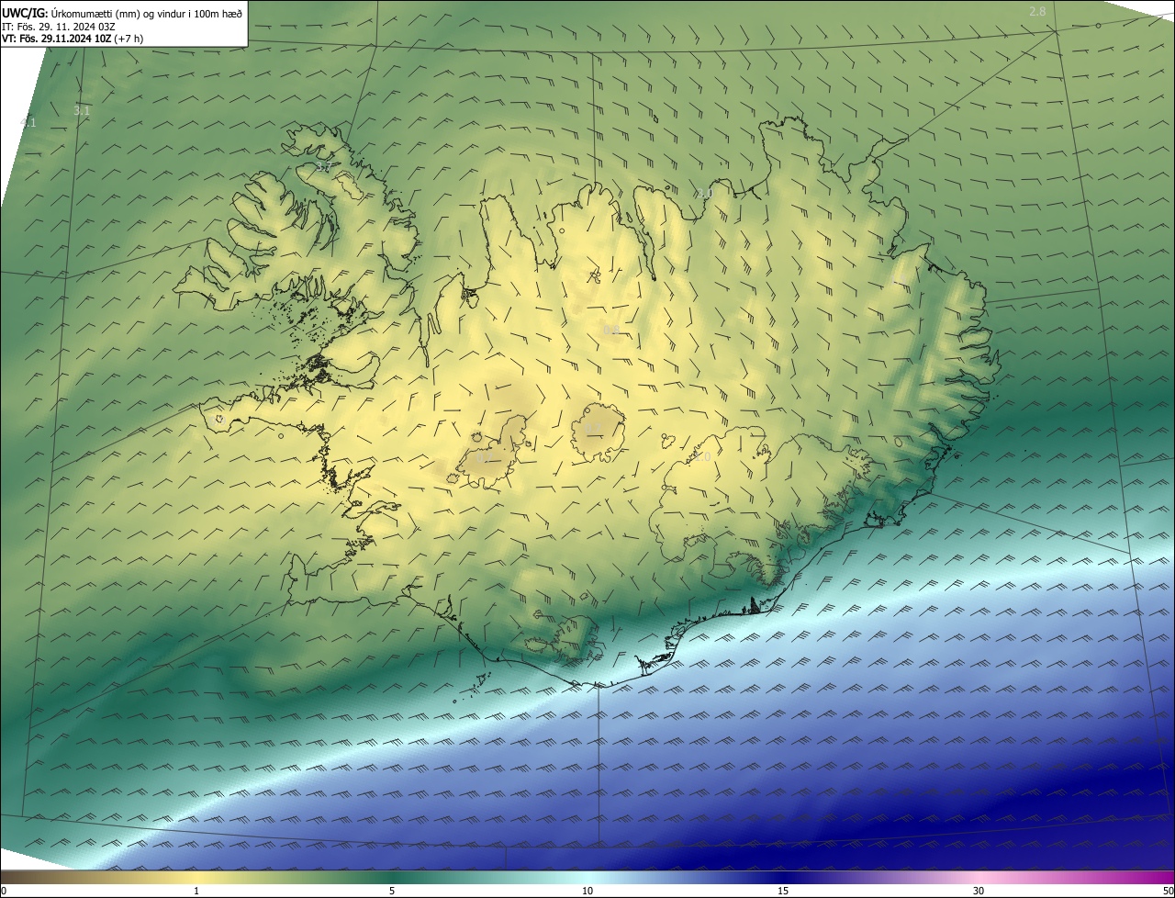Click the VT valid time line
Image resolution: width=1175 pixels, height=898 pixels.
coord(72,39)
